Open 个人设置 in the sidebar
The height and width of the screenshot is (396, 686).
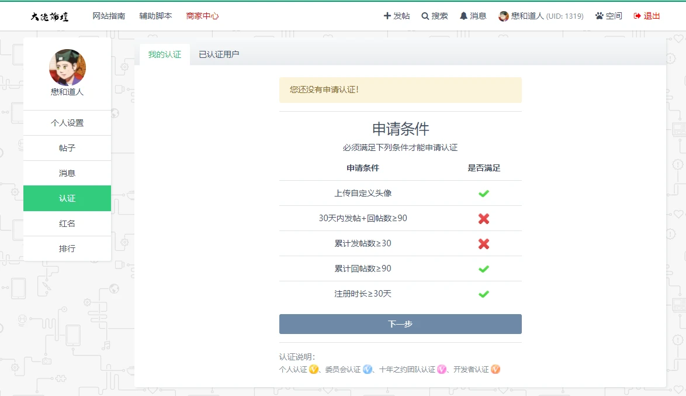pyautogui.click(x=67, y=123)
